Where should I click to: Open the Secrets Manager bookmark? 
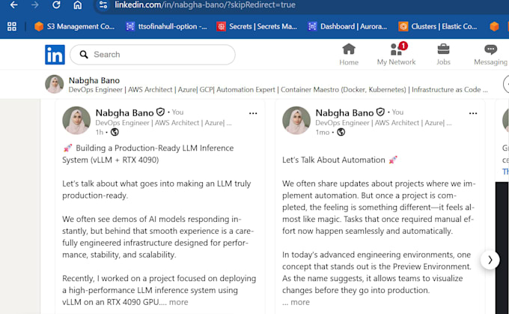point(257,26)
